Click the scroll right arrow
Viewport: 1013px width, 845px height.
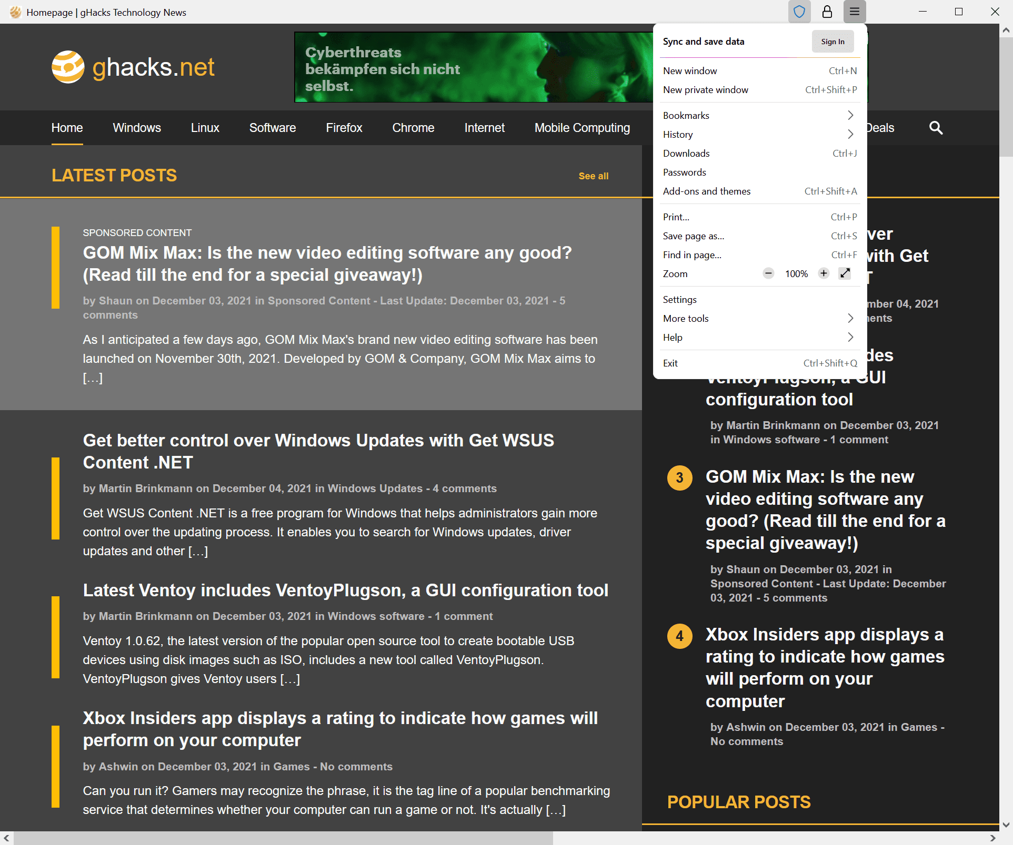pos(992,838)
